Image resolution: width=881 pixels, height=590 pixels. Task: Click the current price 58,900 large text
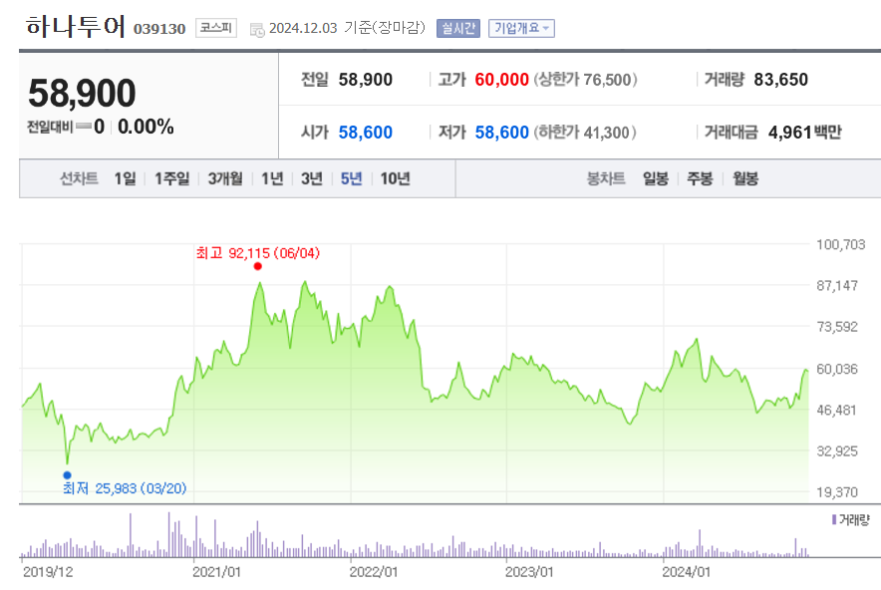coord(82,93)
